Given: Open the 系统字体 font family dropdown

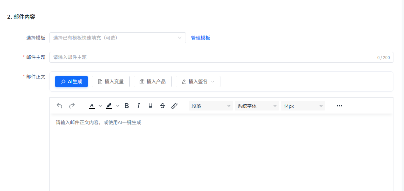Looking at the screenshot, I should pos(257,106).
